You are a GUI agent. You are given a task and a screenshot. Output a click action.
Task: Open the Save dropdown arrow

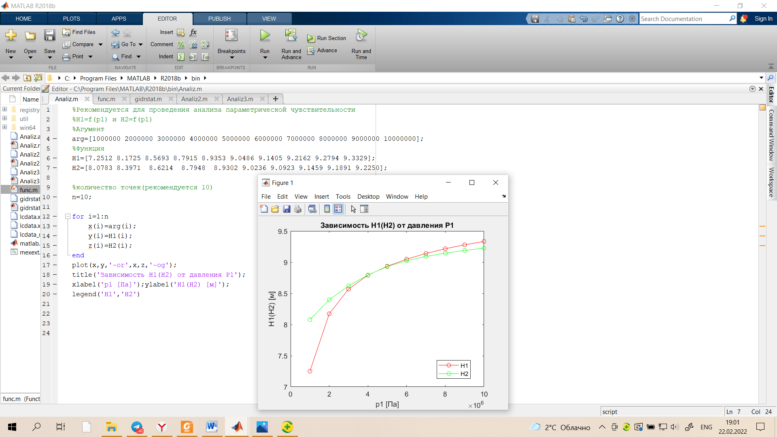[49, 58]
